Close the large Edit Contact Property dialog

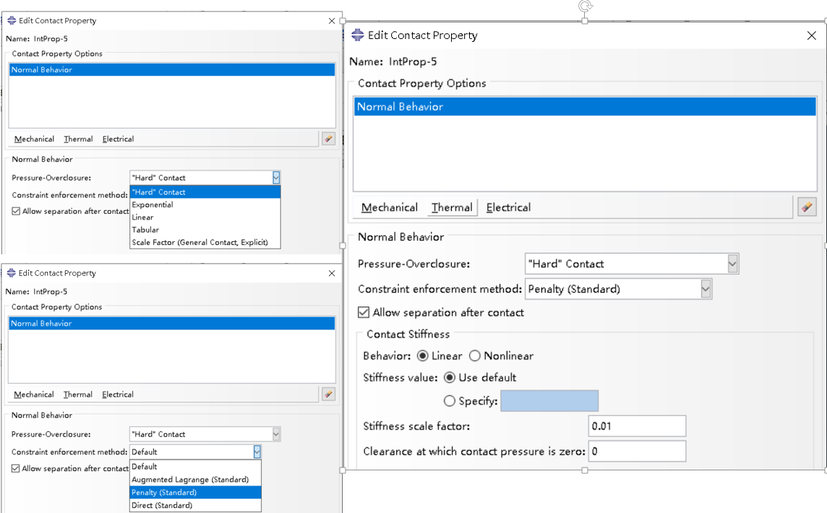[811, 35]
